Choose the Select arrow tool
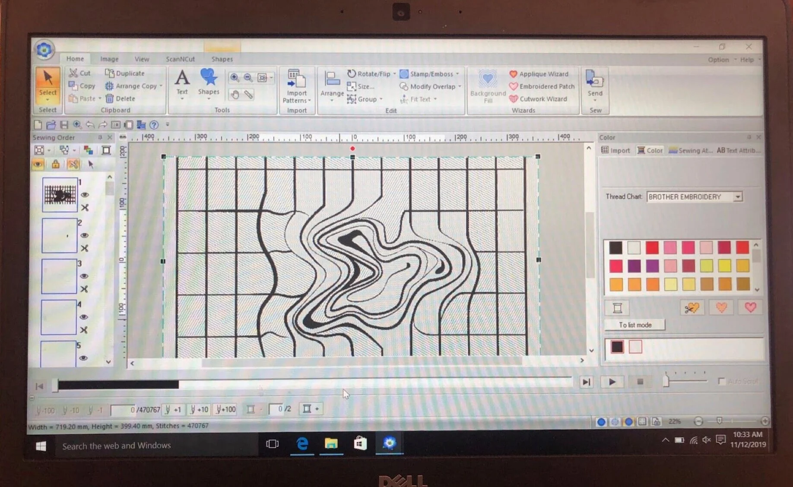This screenshot has height=487, width=793. (x=48, y=85)
